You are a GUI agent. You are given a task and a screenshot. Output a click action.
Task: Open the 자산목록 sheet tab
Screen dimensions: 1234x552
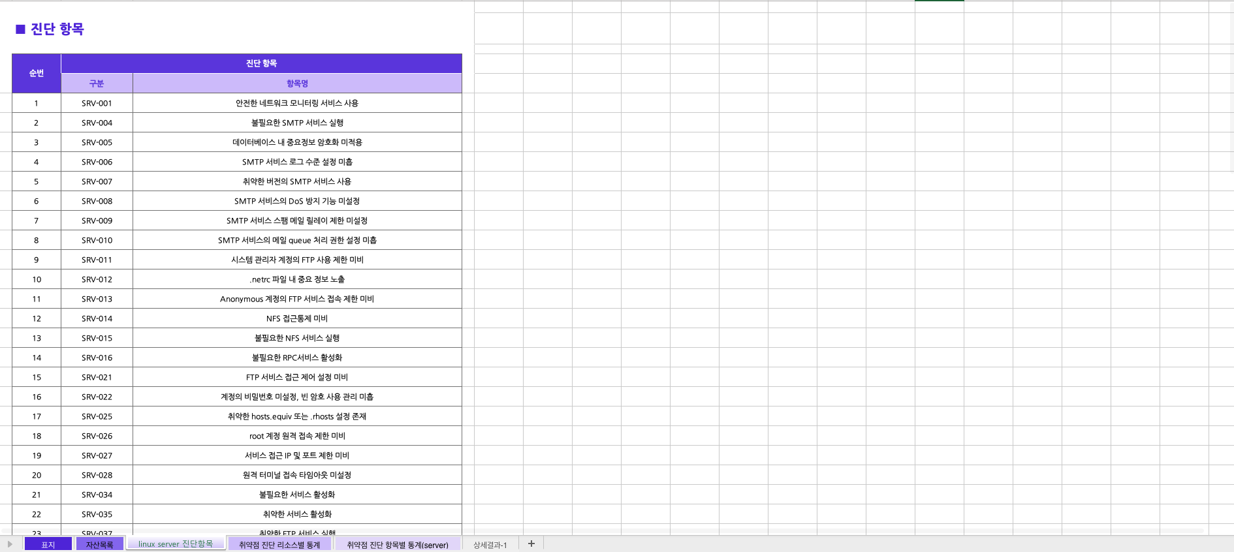coord(99,544)
